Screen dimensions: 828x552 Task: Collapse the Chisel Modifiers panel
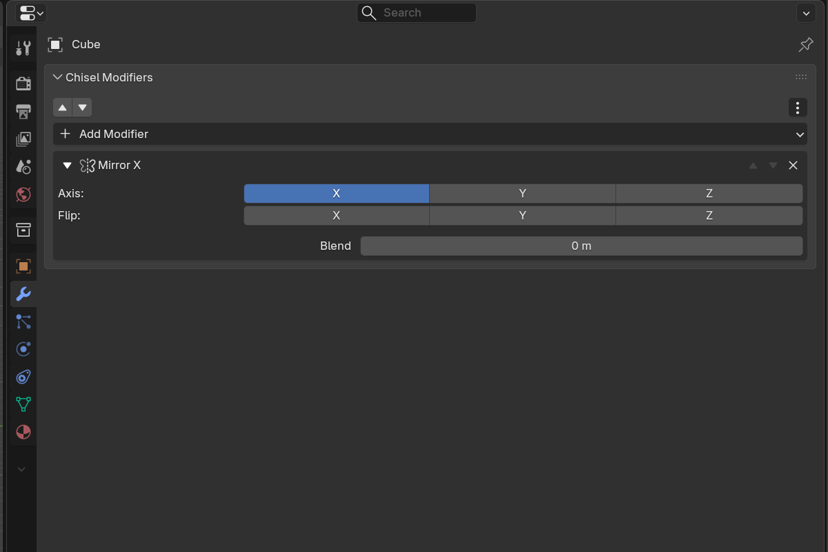coord(57,77)
